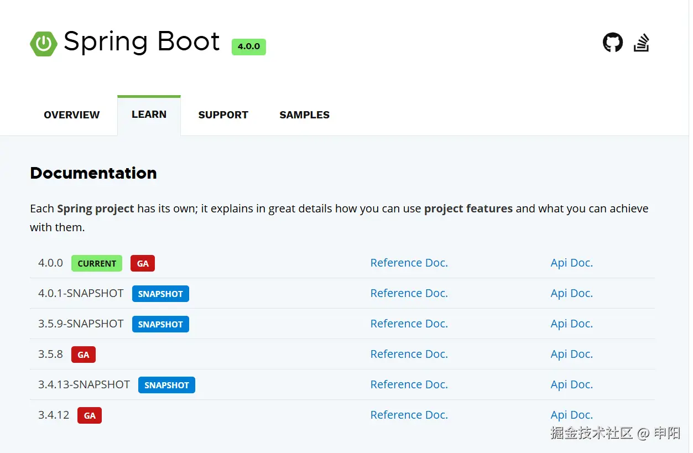View Reference Doc. for version 3.5.8
Screen dimensions: 693x453
(x=409, y=354)
